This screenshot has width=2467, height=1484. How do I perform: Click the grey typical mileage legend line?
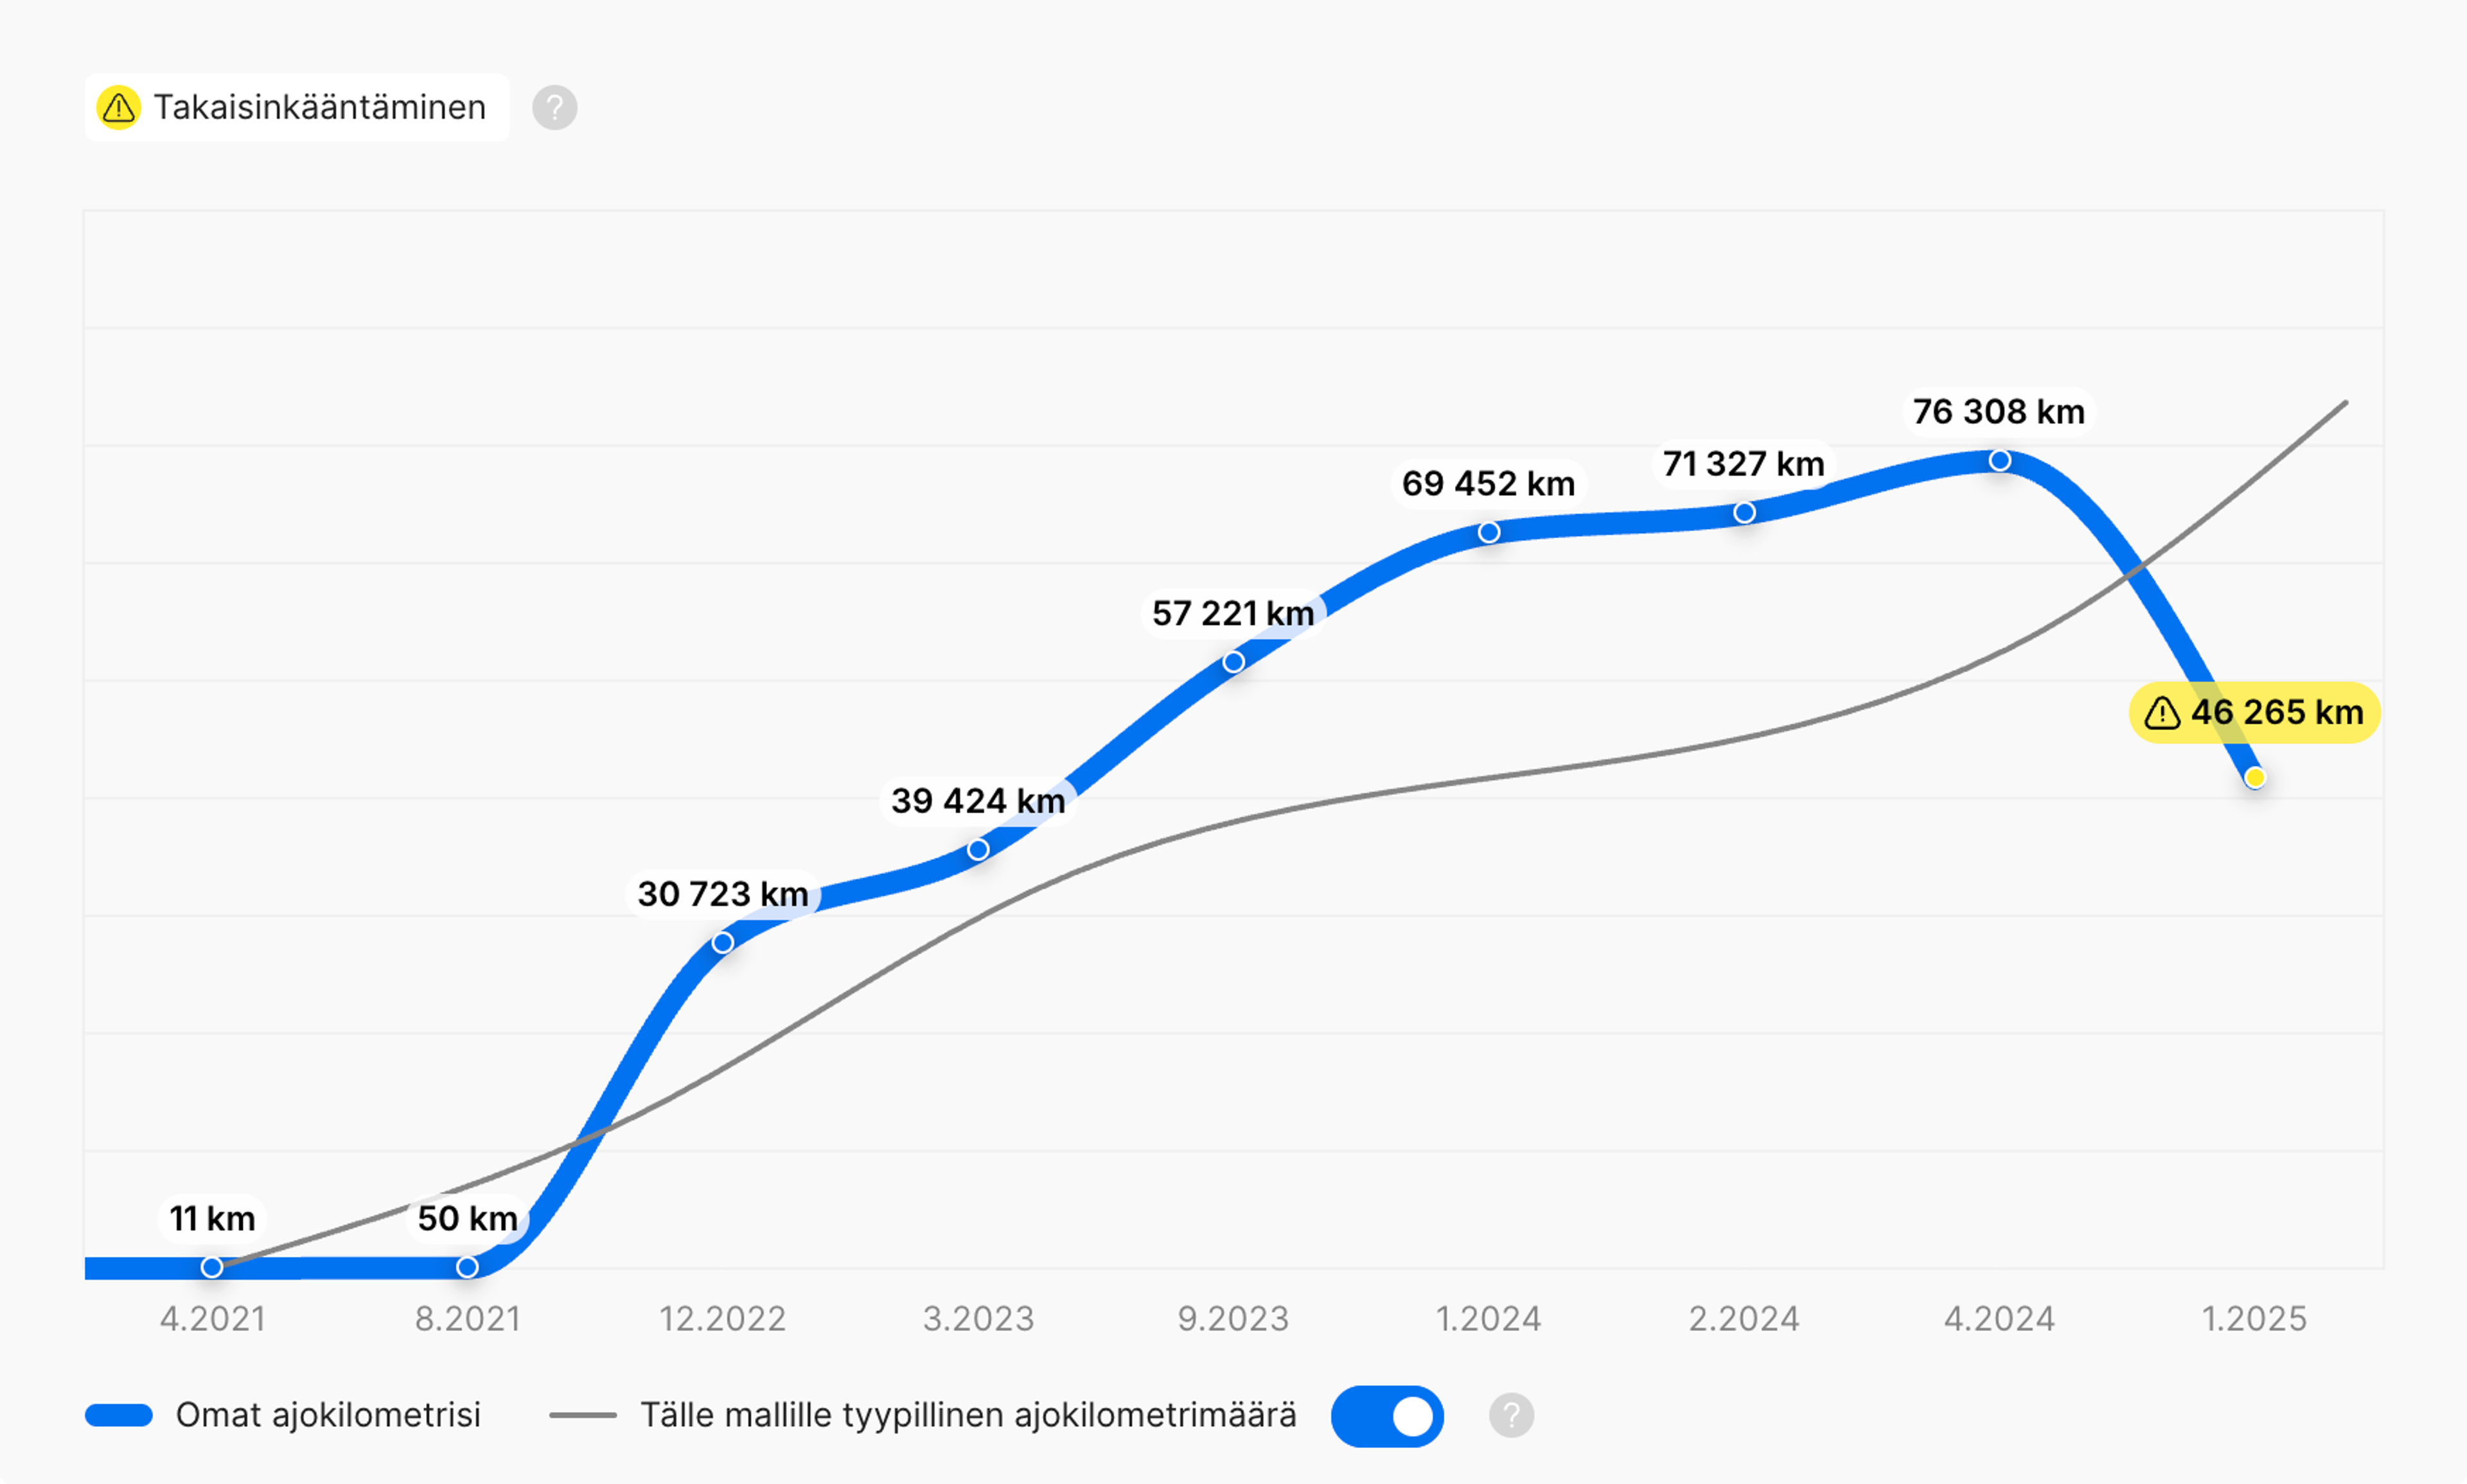coord(583,1415)
